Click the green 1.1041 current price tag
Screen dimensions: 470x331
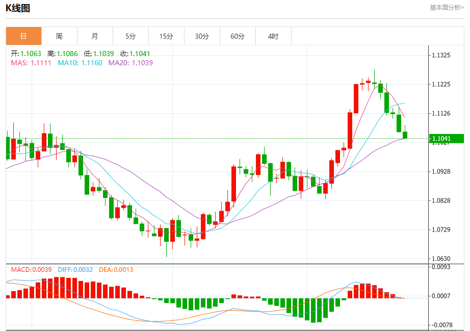coord(447,139)
